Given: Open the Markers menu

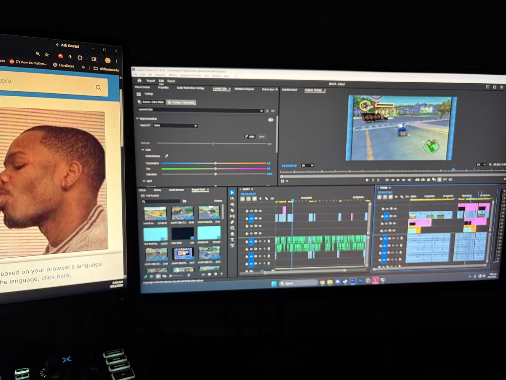Looking at the screenshot, I should [x=173, y=75].
